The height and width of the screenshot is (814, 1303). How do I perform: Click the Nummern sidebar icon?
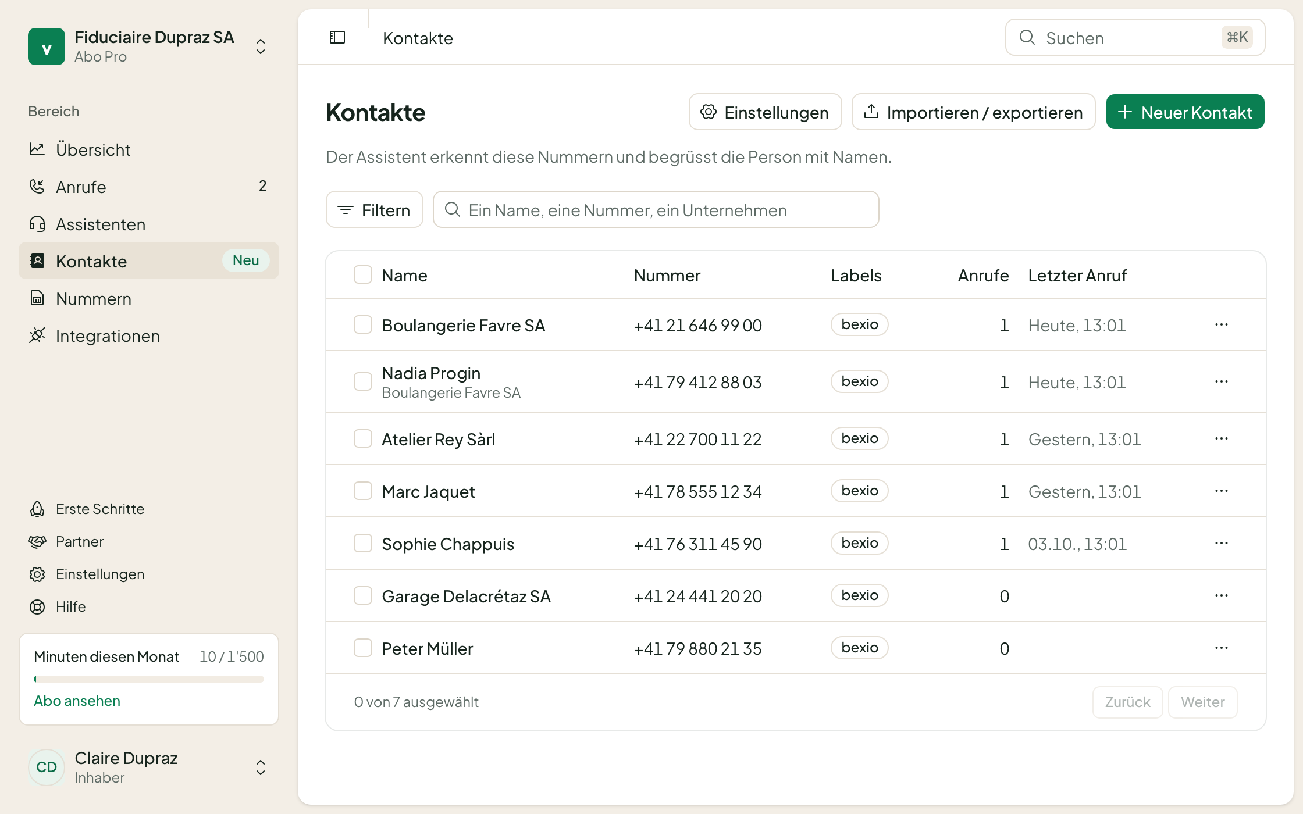tap(37, 298)
